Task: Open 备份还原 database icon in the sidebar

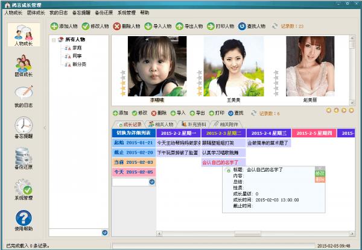Action: point(23,158)
